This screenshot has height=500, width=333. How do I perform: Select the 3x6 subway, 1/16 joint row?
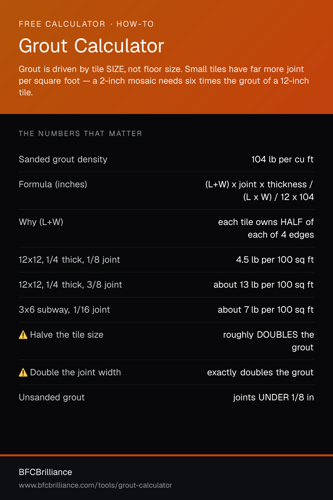click(166, 310)
